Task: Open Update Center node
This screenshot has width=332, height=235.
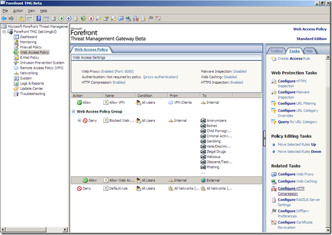Action: click(31, 88)
